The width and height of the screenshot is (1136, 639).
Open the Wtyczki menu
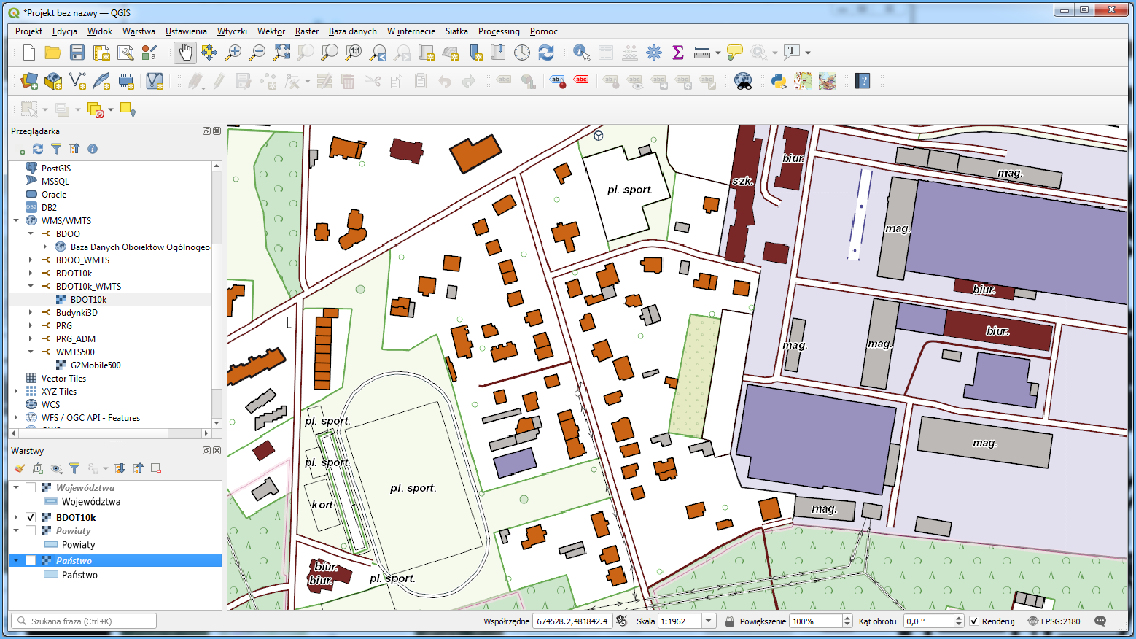(x=232, y=31)
